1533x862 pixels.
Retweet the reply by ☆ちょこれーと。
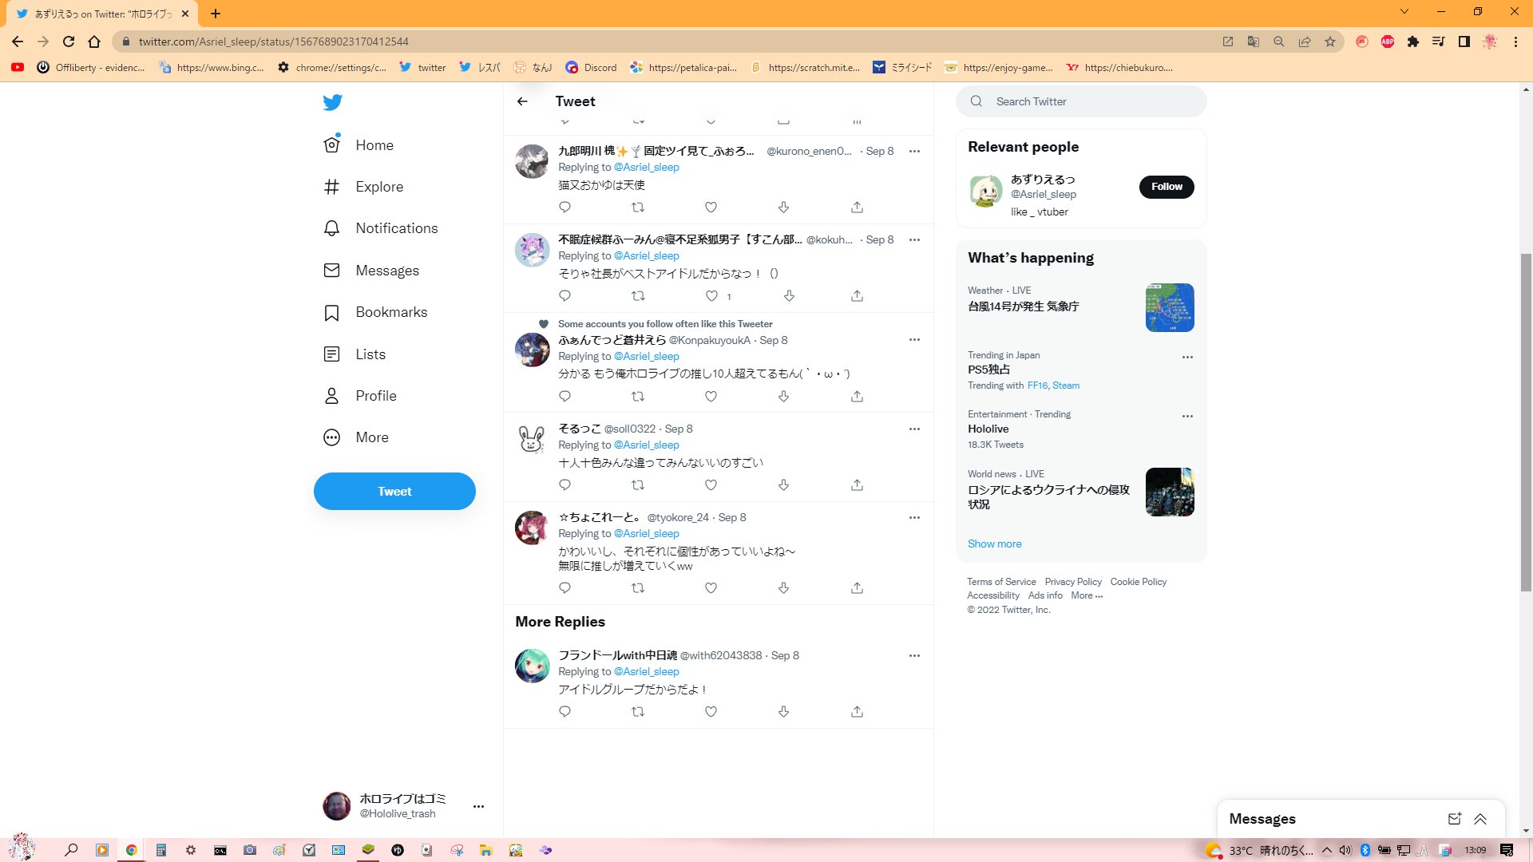(637, 588)
